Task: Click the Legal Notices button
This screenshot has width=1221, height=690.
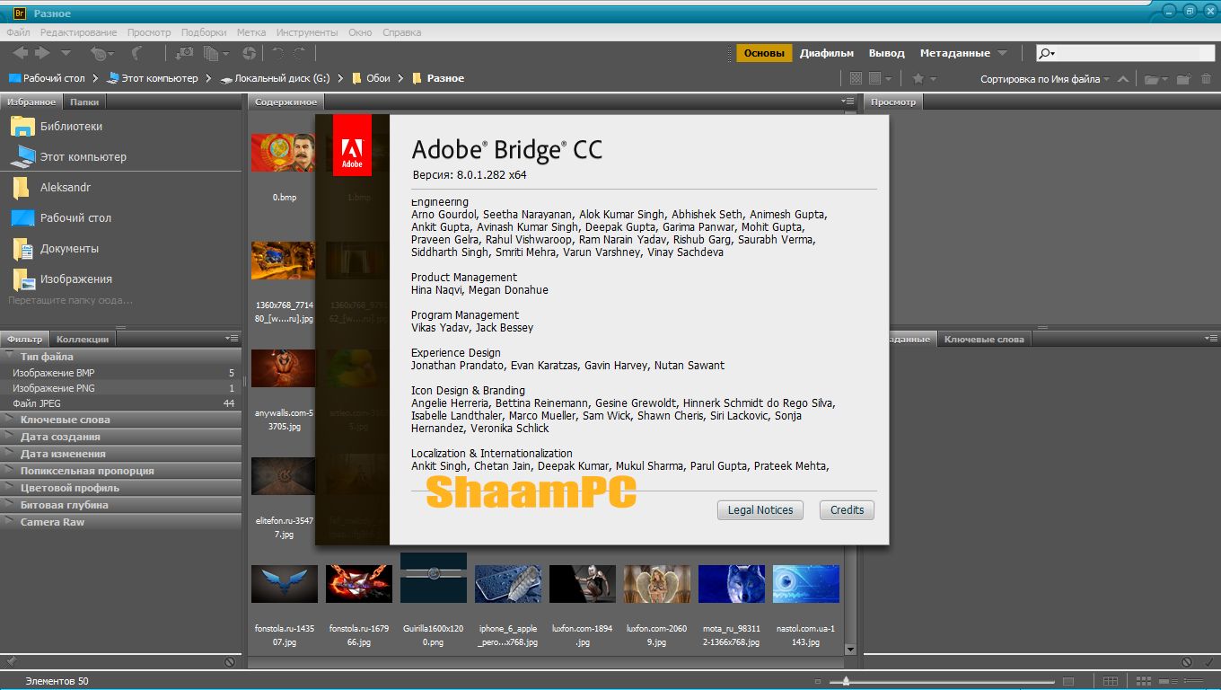Action: click(x=760, y=510)
